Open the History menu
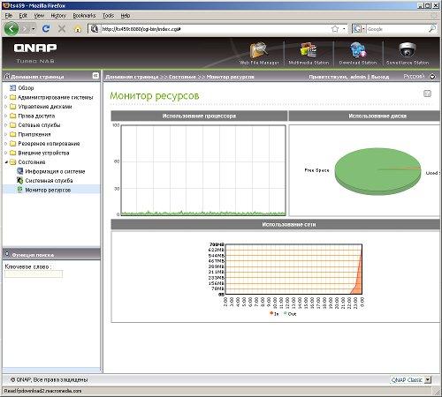The width and height of the screenshot is (442, 397). pyautogui.click(x=58, y=16)
